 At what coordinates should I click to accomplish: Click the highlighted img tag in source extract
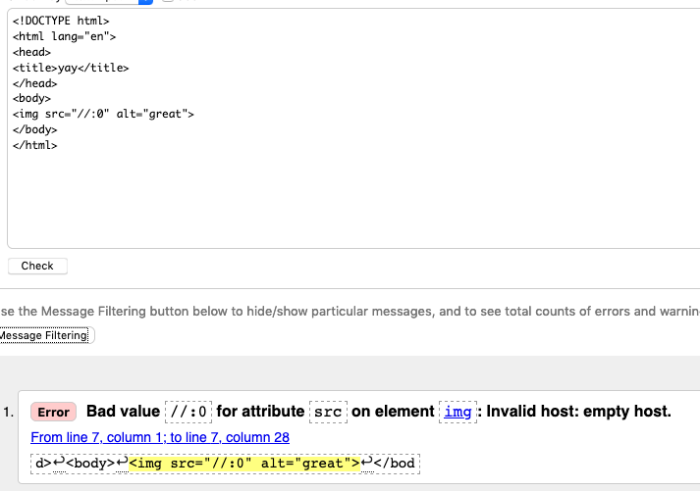coord(244,464)
